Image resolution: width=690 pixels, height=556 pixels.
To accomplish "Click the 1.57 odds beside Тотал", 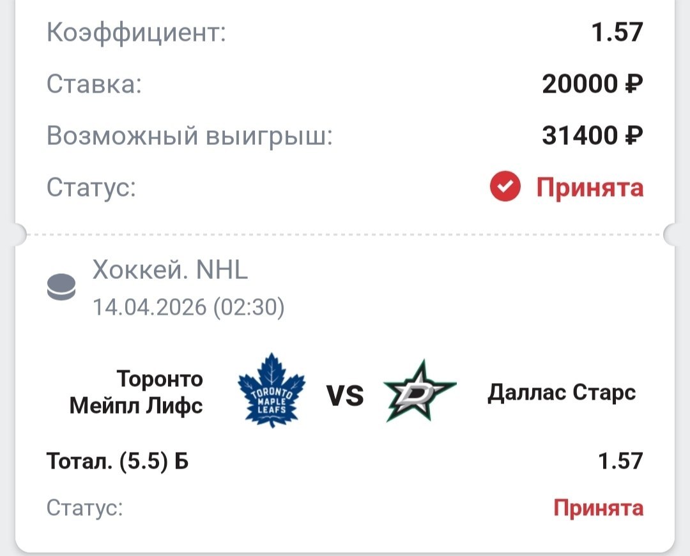I will coord(620,460).
